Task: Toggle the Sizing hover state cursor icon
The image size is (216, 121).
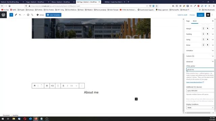Action: (208, 40)
